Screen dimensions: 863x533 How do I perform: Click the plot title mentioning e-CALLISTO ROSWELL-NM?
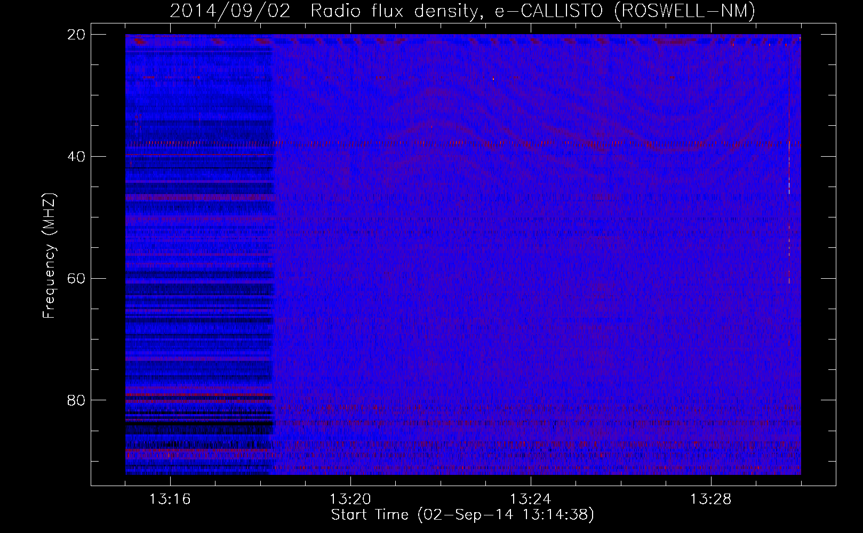coord(462,11)
